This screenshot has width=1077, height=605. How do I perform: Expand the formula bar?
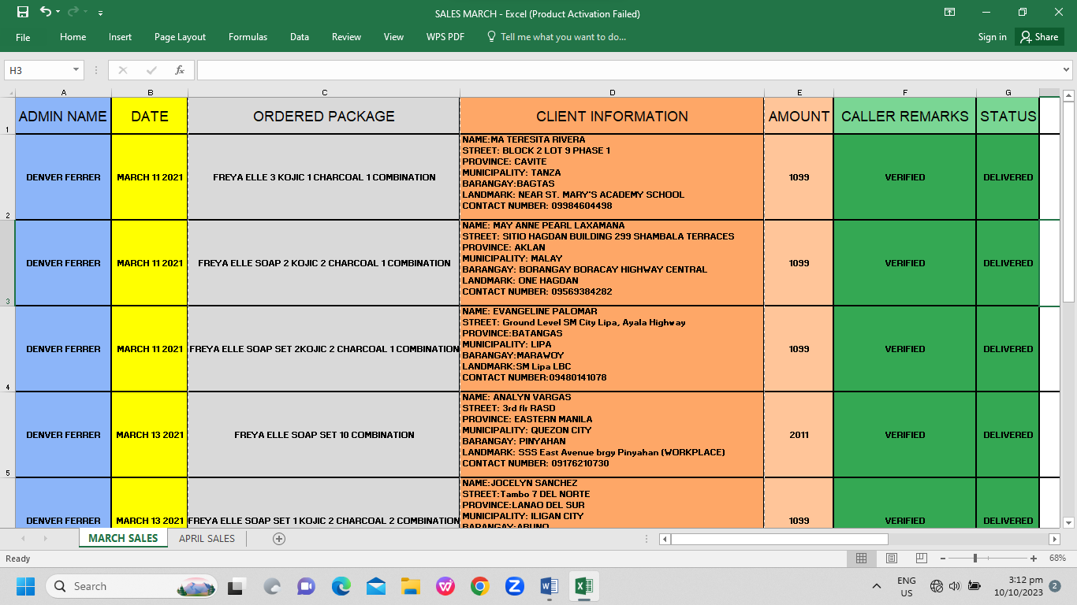click(1067, 70)
